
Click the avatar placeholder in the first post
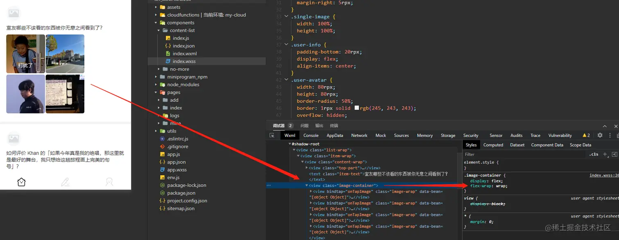[x=14, y=13]
